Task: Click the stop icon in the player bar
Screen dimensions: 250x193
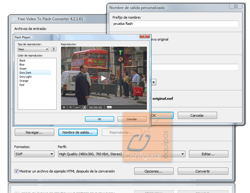Action: coord(70,107)
